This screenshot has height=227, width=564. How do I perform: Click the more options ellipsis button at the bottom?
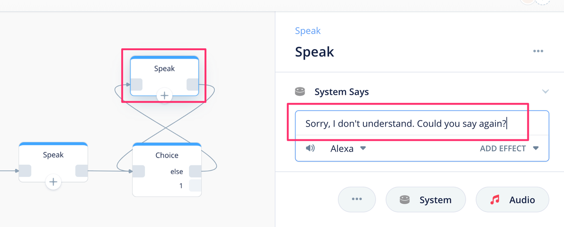coord(357,199)
